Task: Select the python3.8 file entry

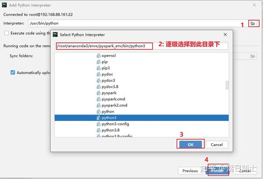Action: click(142, 130)
